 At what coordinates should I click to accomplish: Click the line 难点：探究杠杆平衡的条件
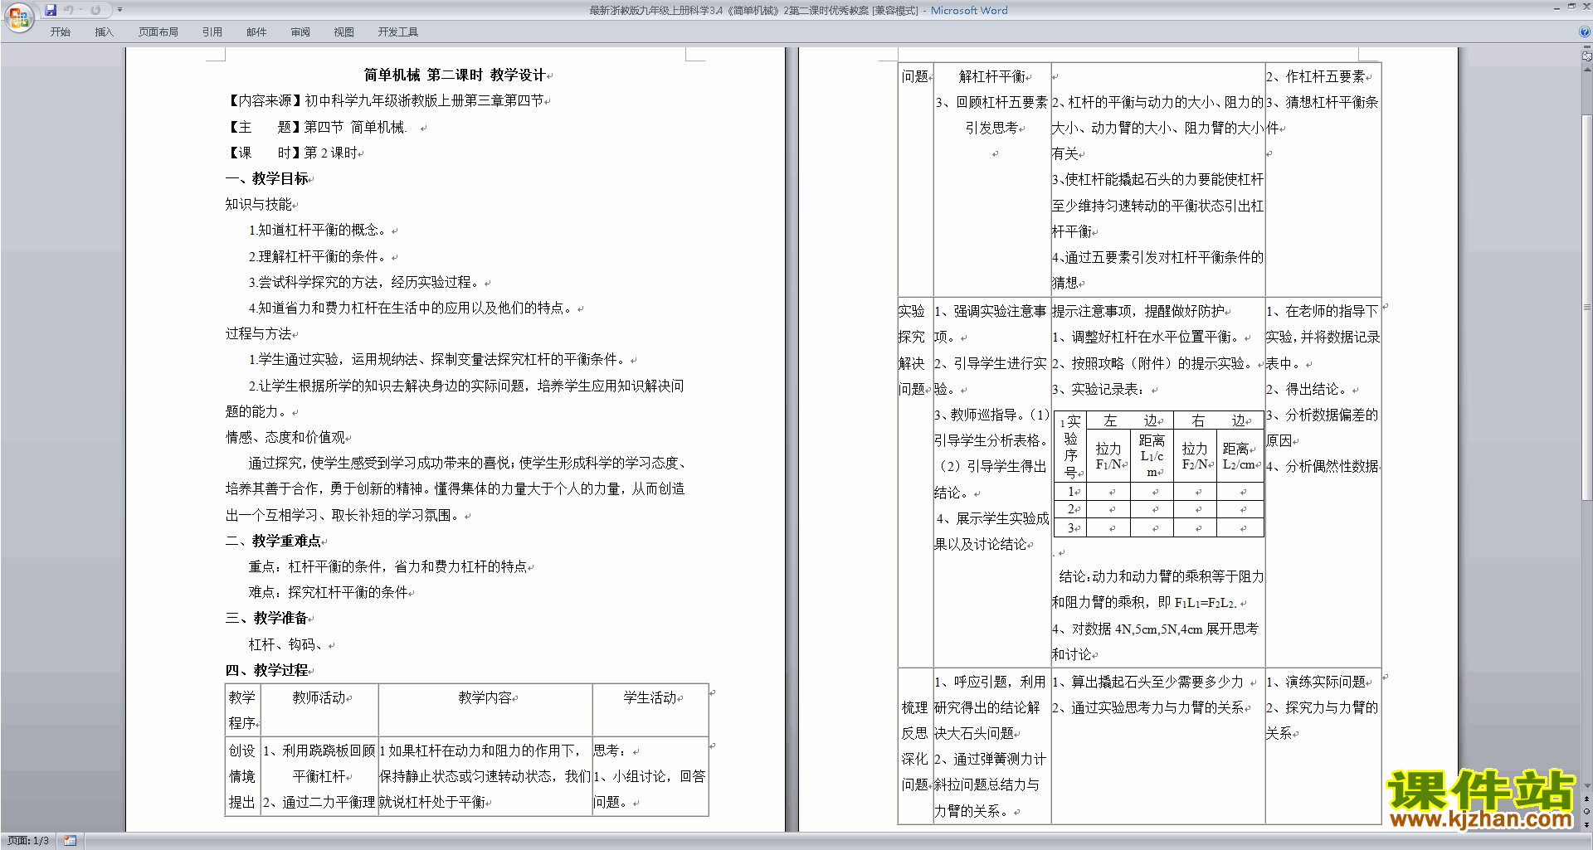(x=328, y=593)
